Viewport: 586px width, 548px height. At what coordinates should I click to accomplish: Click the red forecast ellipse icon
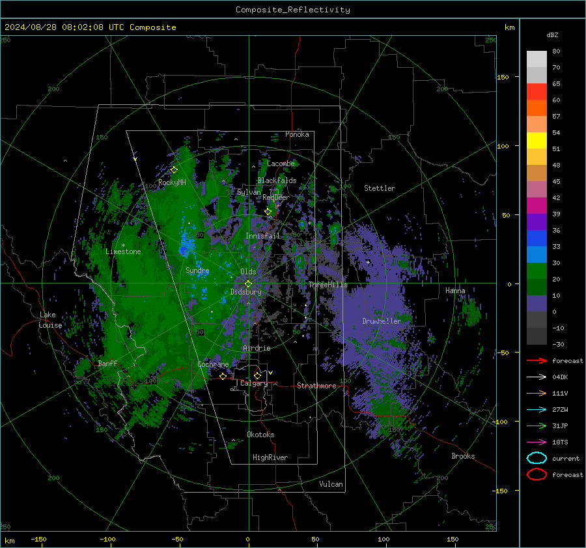click(x=537, y=474)
